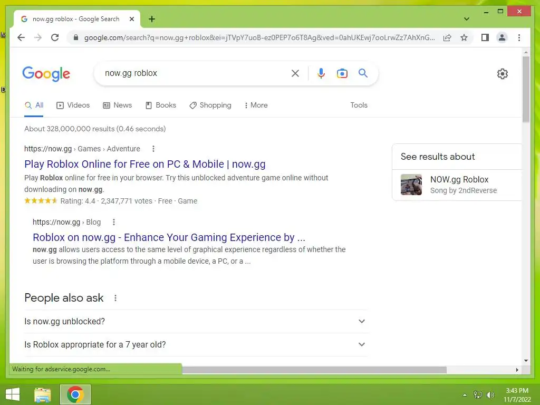Reload the page with the refresh icon
Viewport: 540px width, 405px height.
55,37
